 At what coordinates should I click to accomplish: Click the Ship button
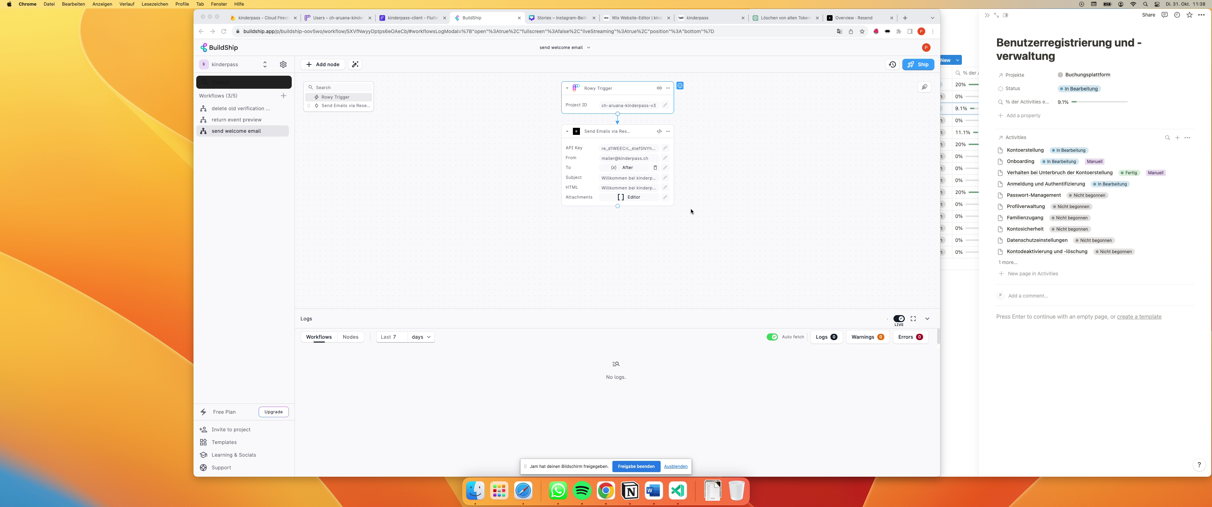point(918,64)
